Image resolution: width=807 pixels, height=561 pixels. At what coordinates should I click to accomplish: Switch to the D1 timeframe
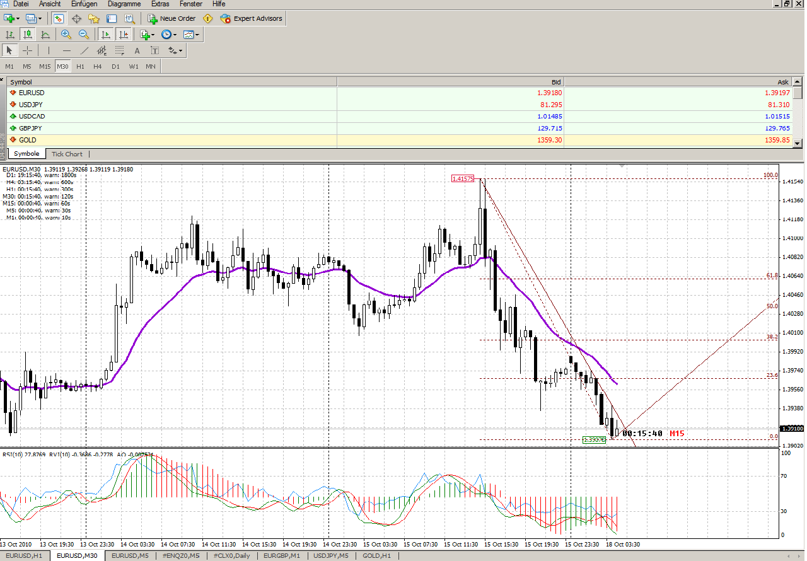115,66
